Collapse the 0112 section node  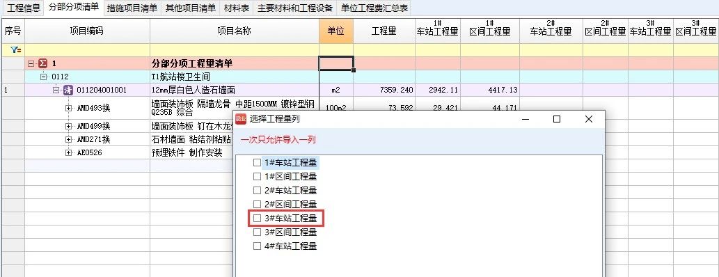[44, 77]
